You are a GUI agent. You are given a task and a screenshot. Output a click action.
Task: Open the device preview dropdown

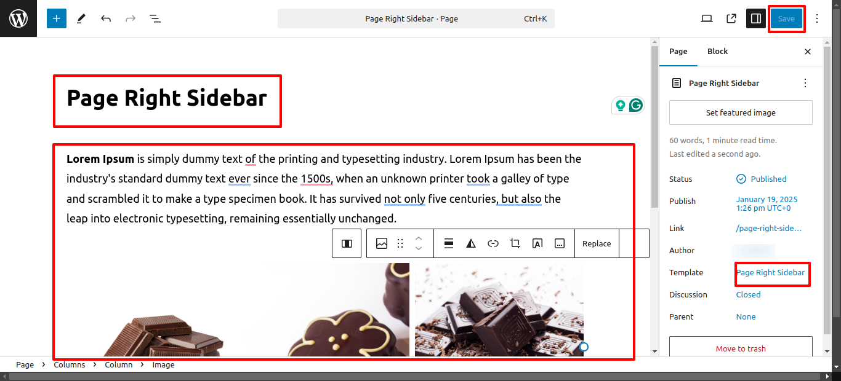point(707,18)
